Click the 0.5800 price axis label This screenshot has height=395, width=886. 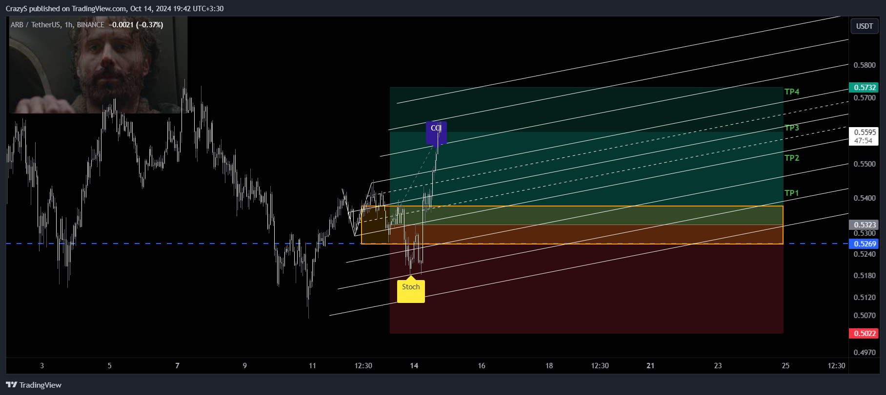(864, 65)
